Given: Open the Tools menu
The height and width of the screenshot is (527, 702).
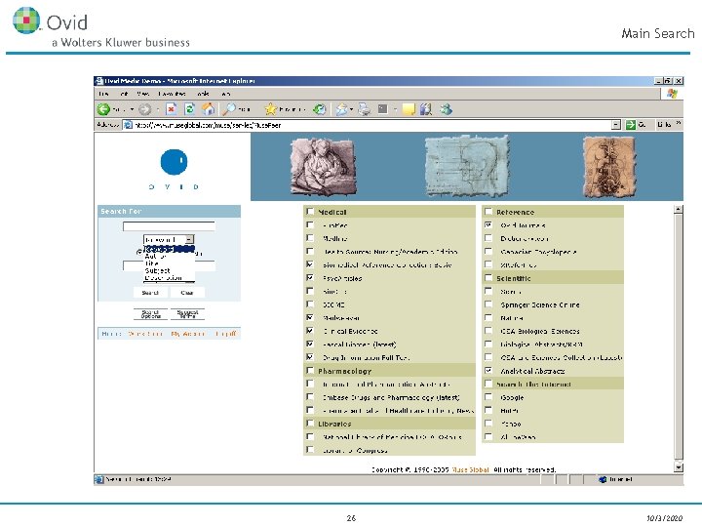Looking at the screenshot, I should pyautogui.click(x=203, y=94).
